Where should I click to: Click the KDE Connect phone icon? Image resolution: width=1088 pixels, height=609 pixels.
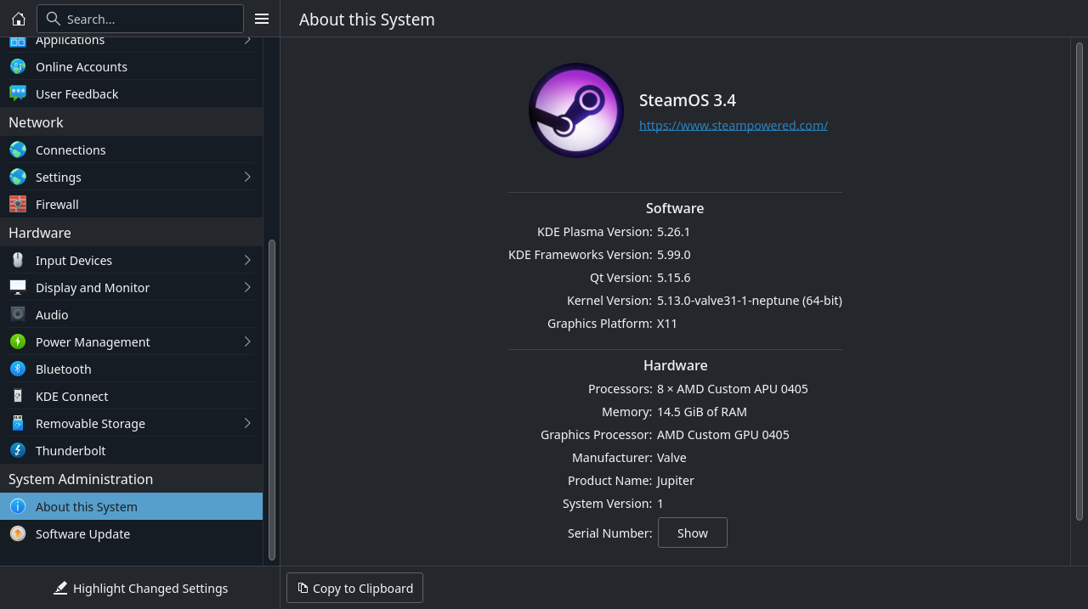click(18, 396)
